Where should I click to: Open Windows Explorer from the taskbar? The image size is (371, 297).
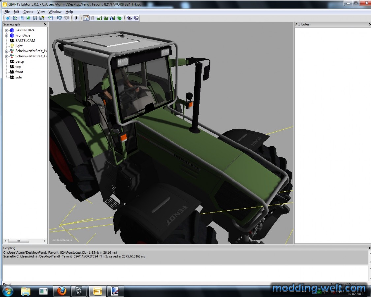point(26,291)
